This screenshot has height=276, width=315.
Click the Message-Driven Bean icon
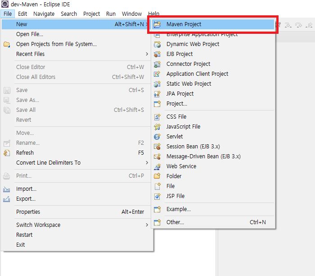157,156
